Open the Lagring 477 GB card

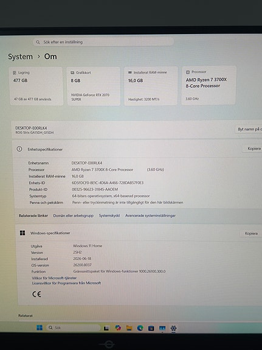click(x=36, y=86)
